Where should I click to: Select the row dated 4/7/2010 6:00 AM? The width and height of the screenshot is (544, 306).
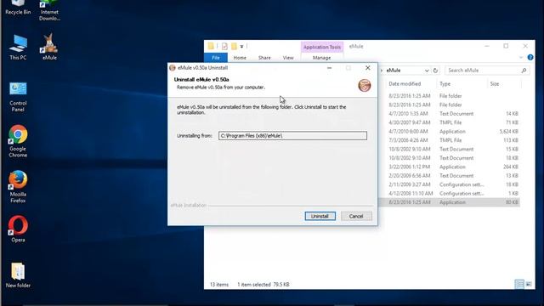pos(450,132)
